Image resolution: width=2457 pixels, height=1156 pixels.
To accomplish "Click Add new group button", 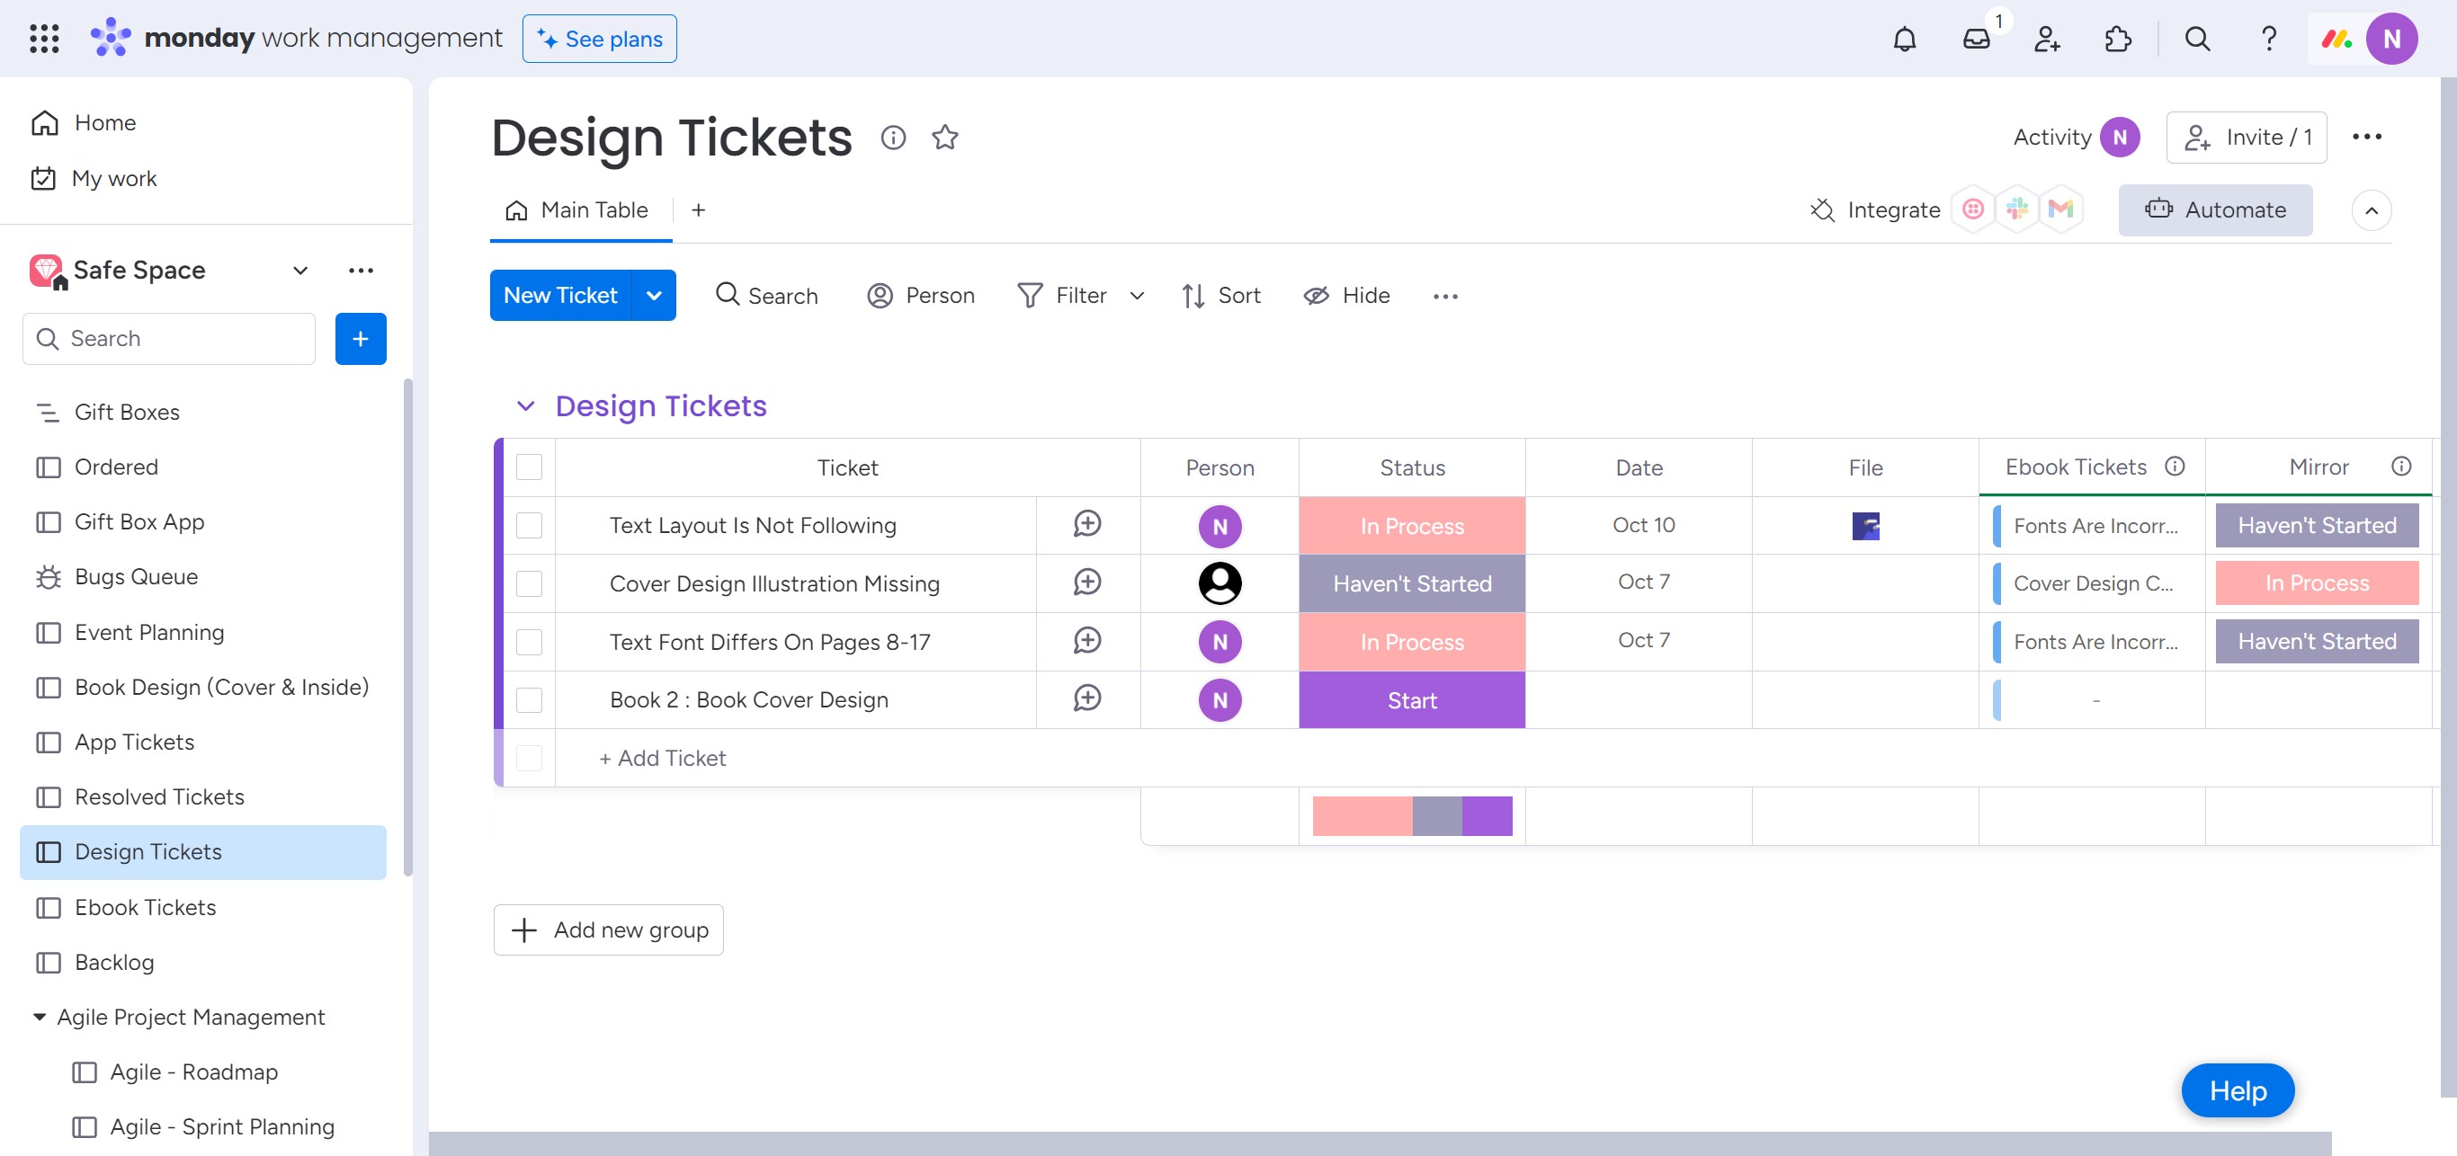I will (x=609, y=929).
